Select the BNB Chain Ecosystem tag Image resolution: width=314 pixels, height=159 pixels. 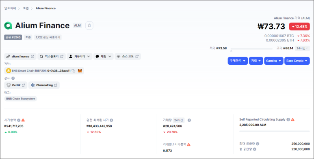pos(21,99)
